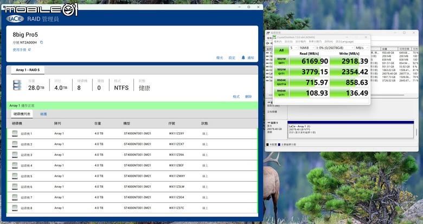Run the RND4K Q32T16 test button
Viewport: 423px width, 224px height.
pos(281,82)
